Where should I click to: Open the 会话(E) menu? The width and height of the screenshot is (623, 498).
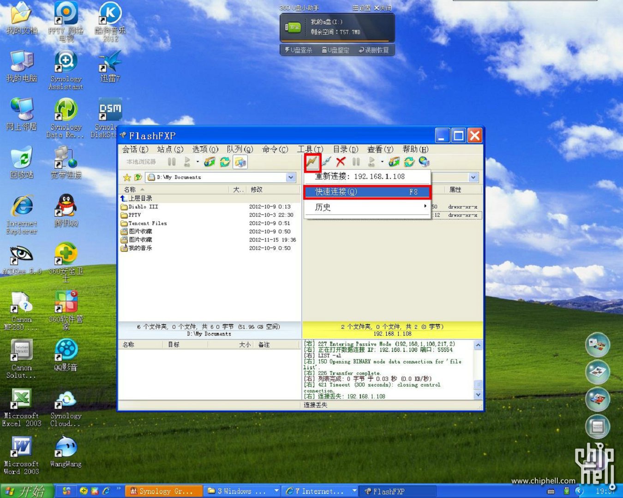[x=135, y=149]
